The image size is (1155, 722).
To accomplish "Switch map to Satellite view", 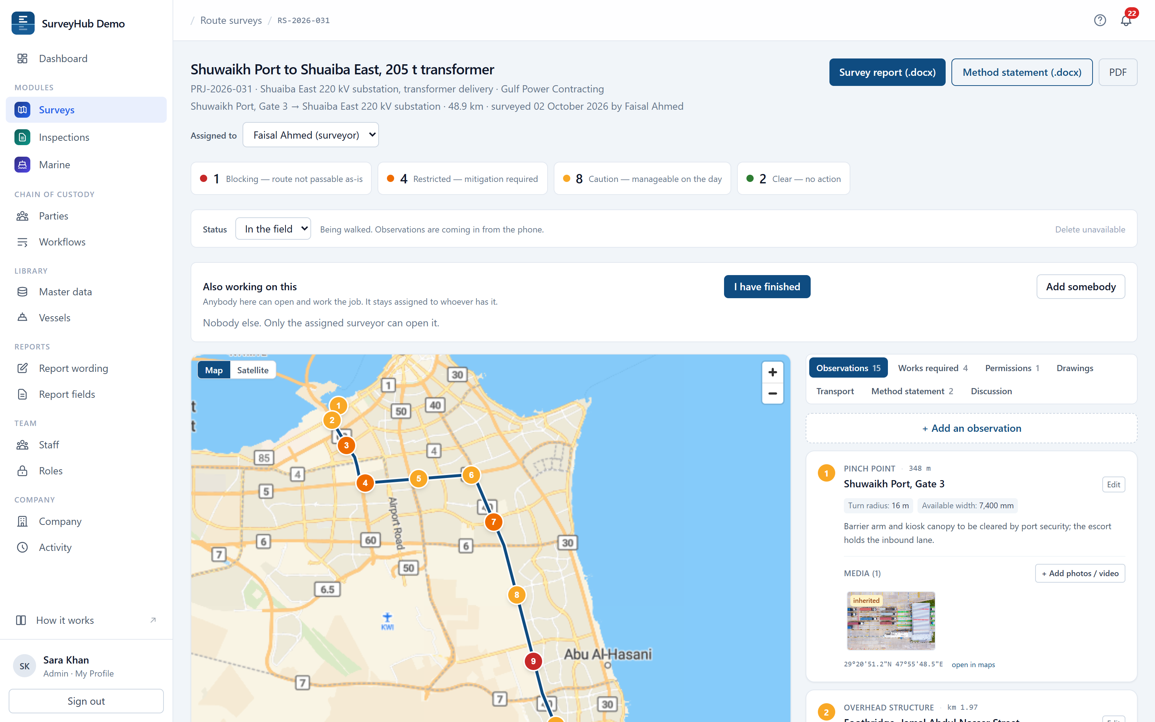I will coord(253,370).
